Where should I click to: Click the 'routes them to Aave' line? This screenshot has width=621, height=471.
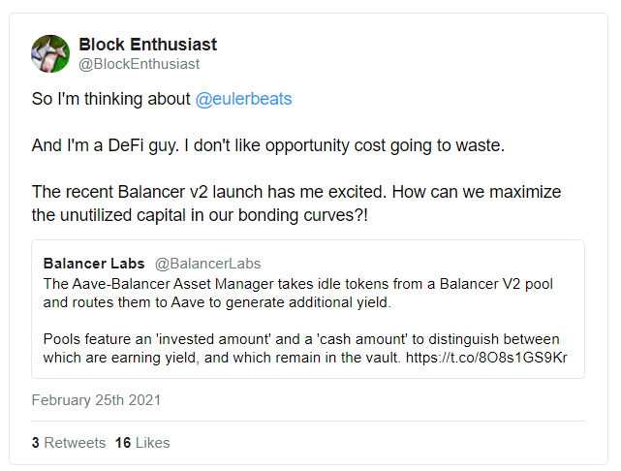(217, 302)
